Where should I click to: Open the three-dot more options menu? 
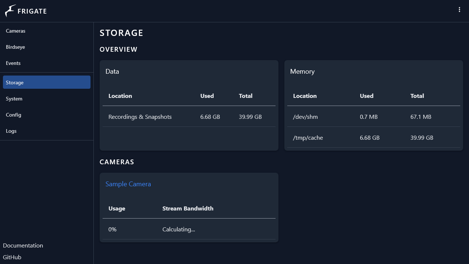pos(459,10)
